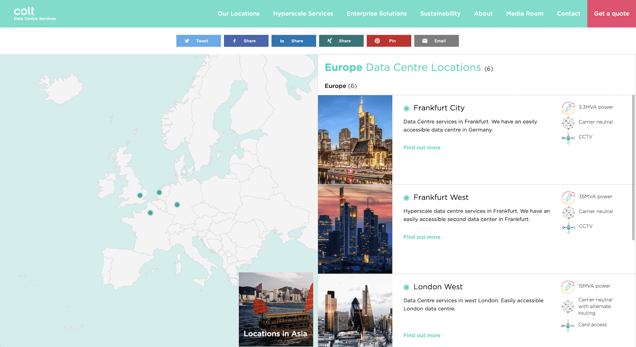This screenshot has width=636, height=347.
Task: Click the 3.3MVA power icon
Action: (568, 108)
